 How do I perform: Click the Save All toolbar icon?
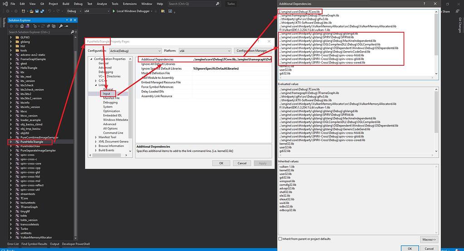pyautogui.click(x=42, y=11)
